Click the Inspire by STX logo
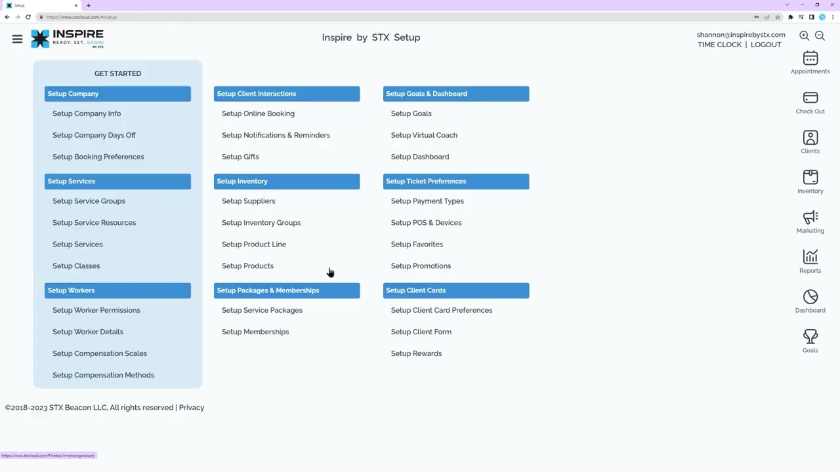Viewport: 840px width, 472px height. click(68, 39)
